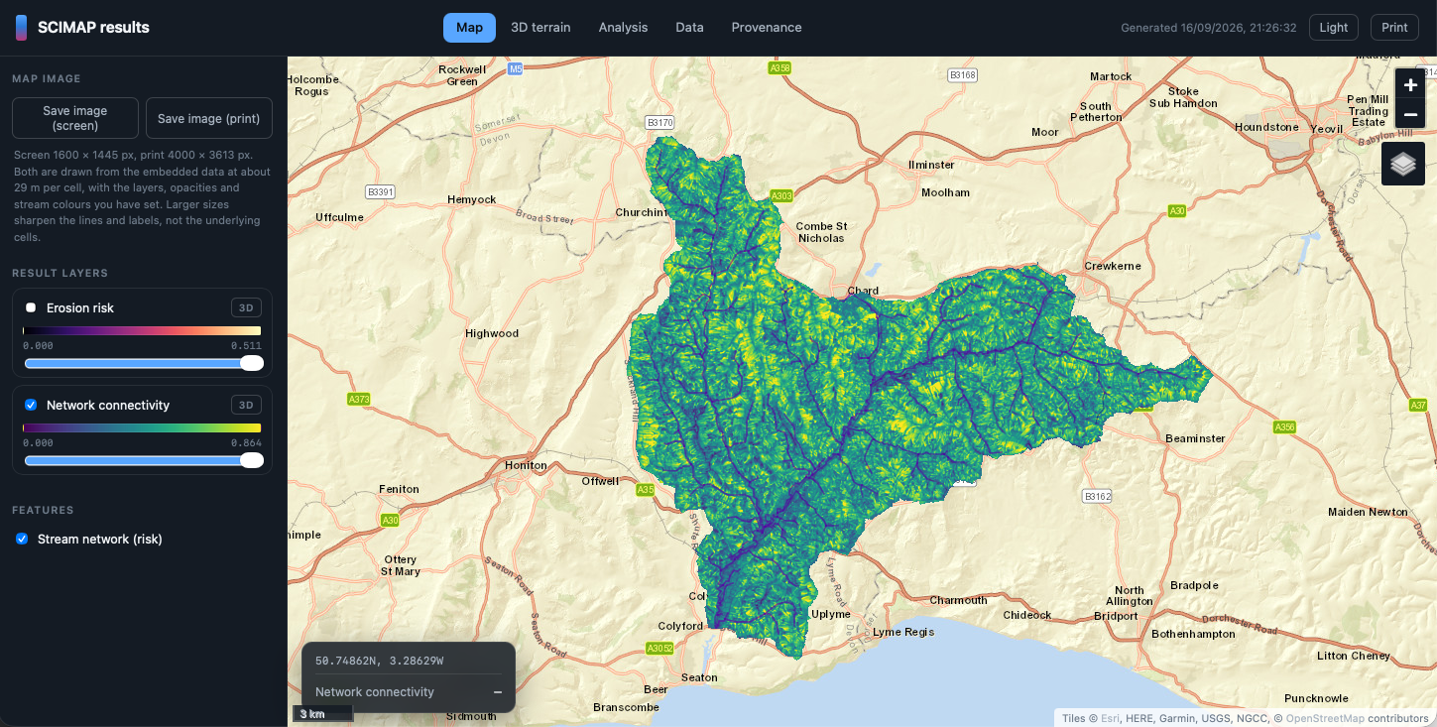Click the Erosion risk colour ramp

[x=142, y=331]
